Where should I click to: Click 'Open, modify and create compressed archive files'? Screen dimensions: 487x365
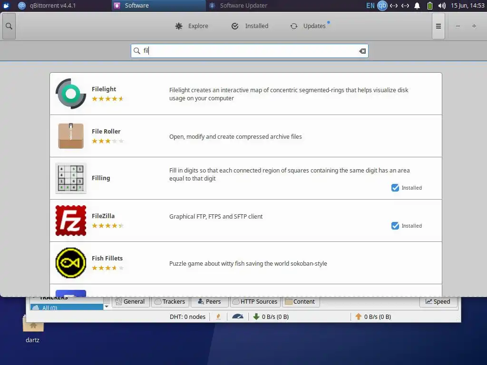click(x=235, y=136)
